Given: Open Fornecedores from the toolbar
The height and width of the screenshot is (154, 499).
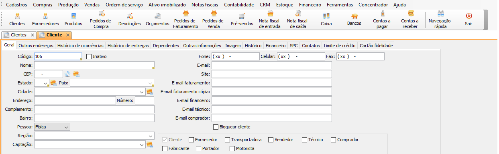Looking at the screenshot, I should [x=45, y=19].
